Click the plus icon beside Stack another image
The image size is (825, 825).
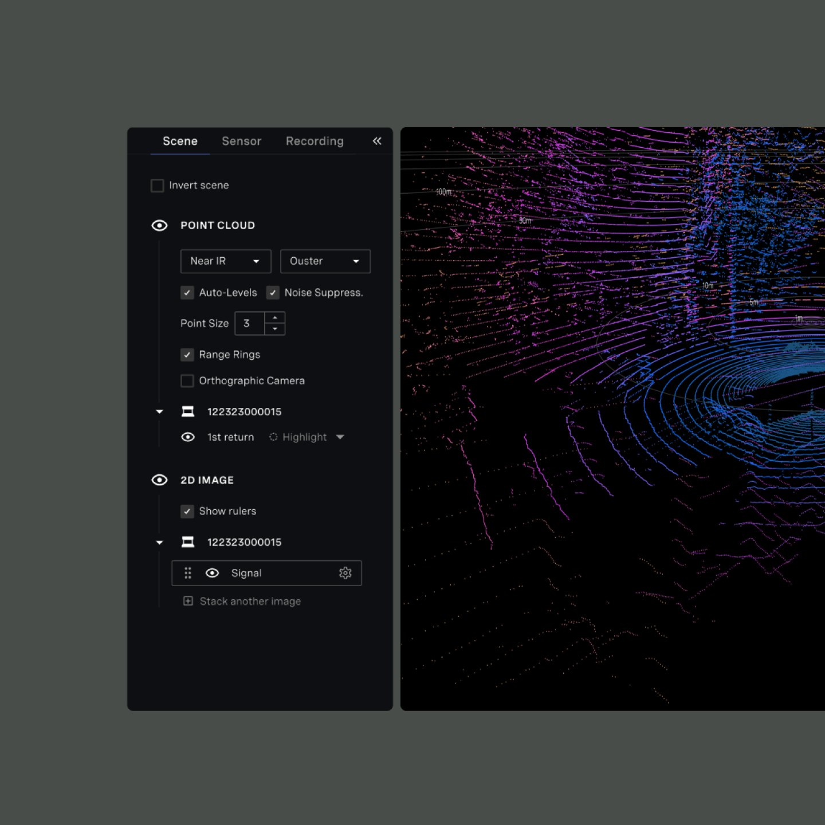click(188, 601)
